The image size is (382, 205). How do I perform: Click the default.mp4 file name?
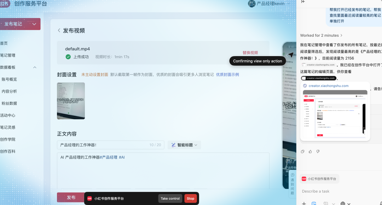click(x=77, y=49)
